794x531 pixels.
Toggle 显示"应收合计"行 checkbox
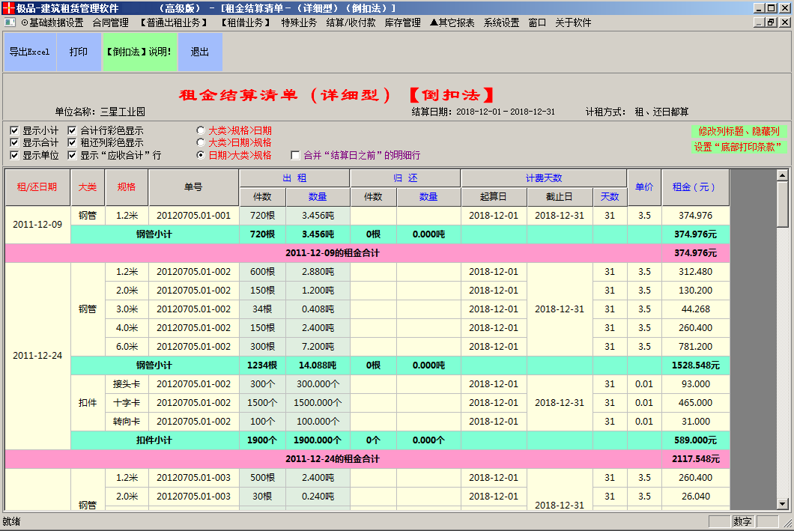pos(72,155)
